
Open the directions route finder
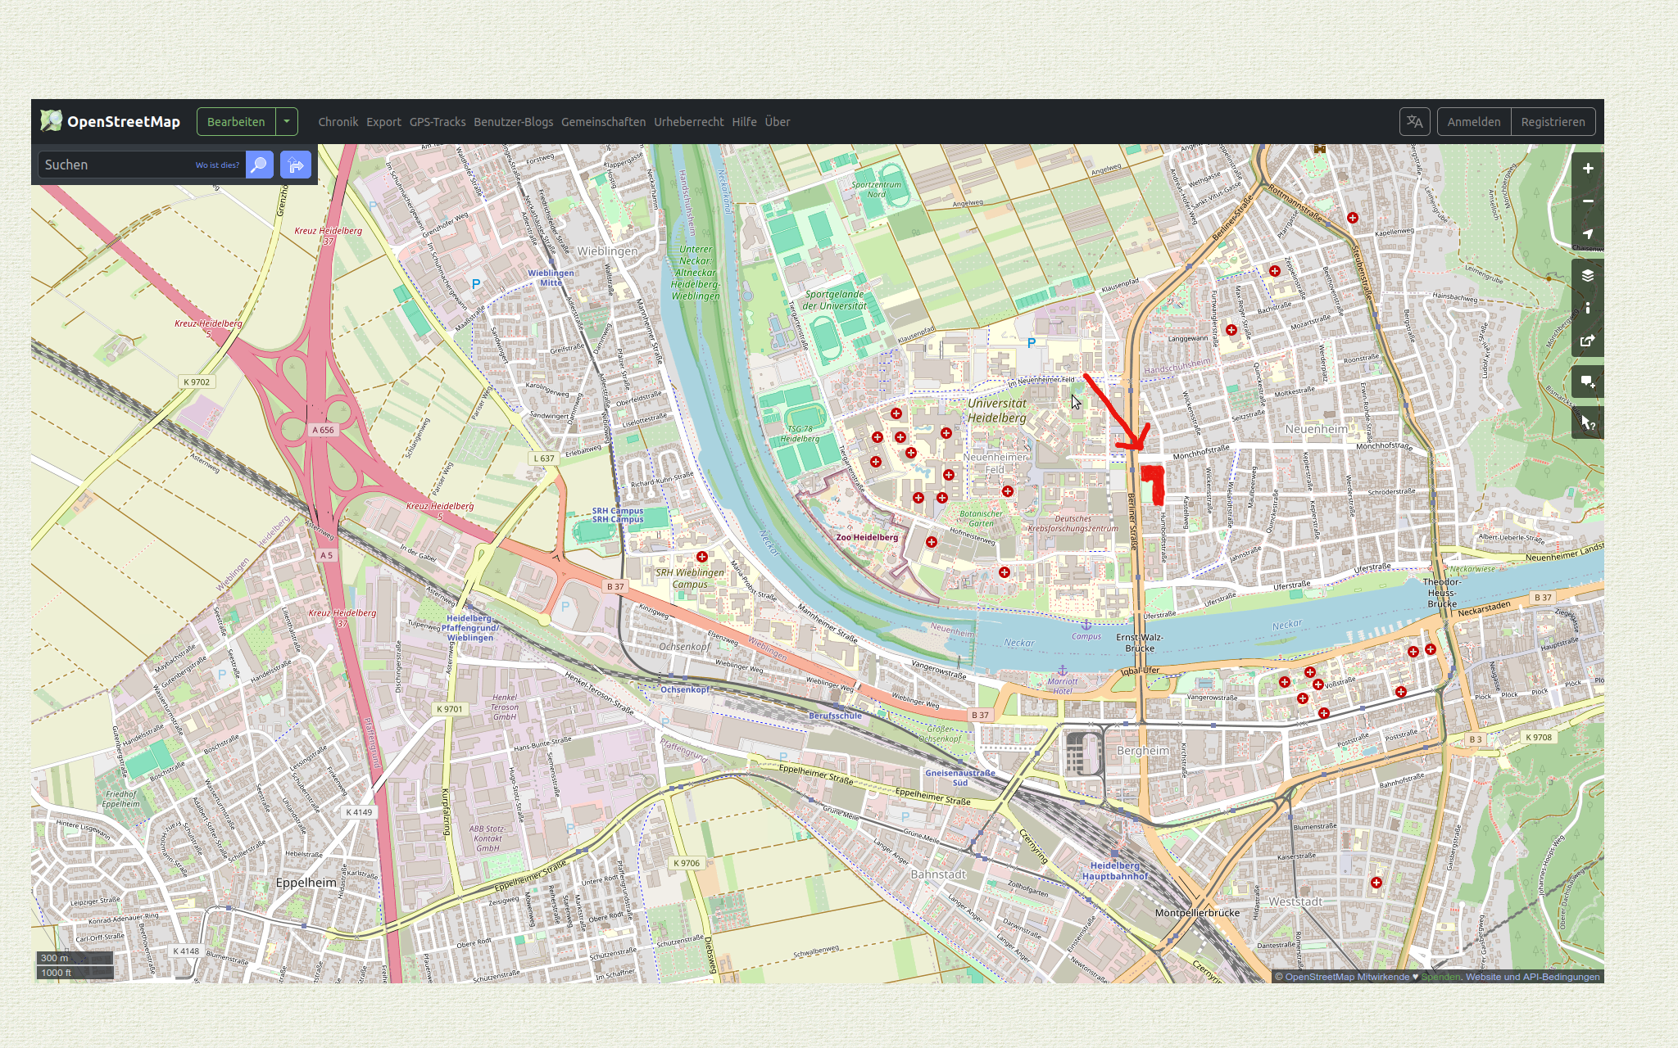pyautogui.click(x=296, y=165)
